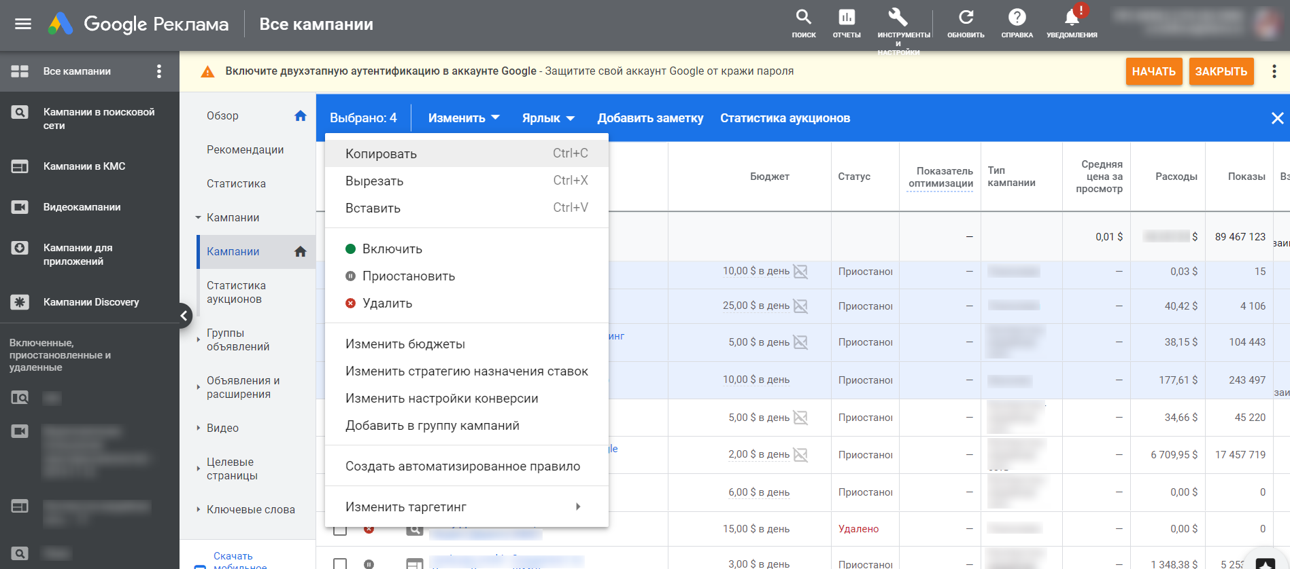Open the notifications bell icon

[1072, 18]
